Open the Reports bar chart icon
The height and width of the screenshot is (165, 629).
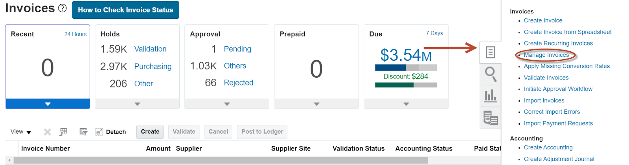pyautogui.click(x=490, y=96)
